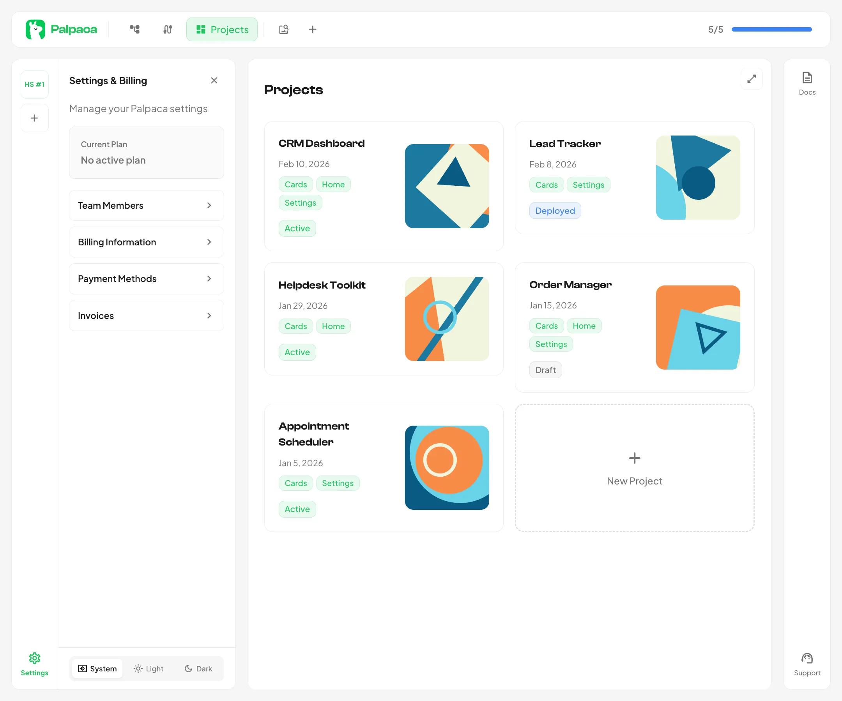Viewport: 842px width, 701px height.
Task: Open the workflow nodes icon in top bar
Action: (x=135, y=29)
